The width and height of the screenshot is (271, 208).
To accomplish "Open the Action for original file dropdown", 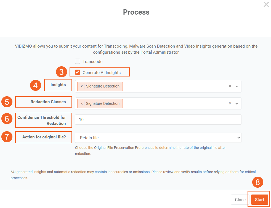I will coord(158,138).
